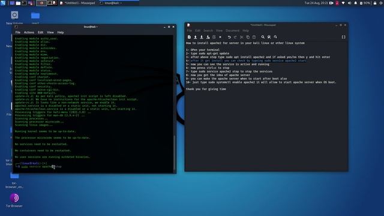Save the document with Mousepad's Save icon
Image resolution: width=384 pixels, height=216 pixels.
(202, 37)
